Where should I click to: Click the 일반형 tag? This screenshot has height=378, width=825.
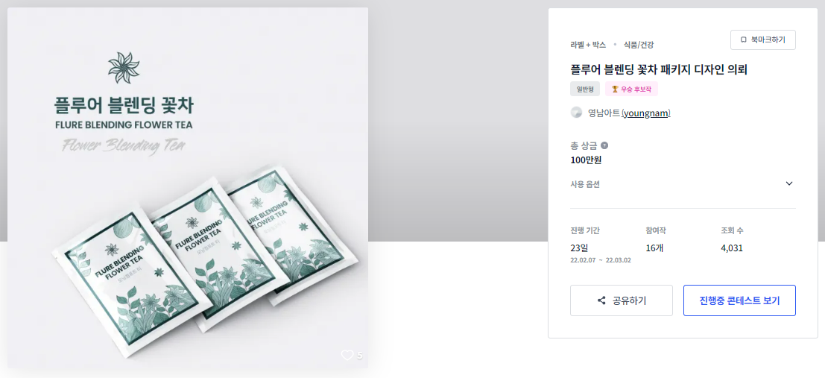tap(585, 89)
